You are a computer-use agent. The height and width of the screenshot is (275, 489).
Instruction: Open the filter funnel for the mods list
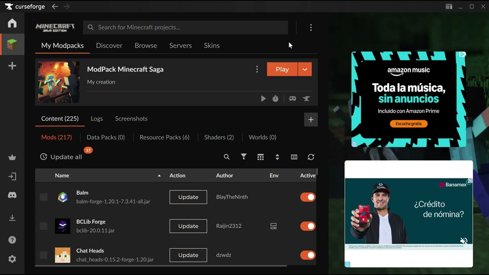point(244,157)
